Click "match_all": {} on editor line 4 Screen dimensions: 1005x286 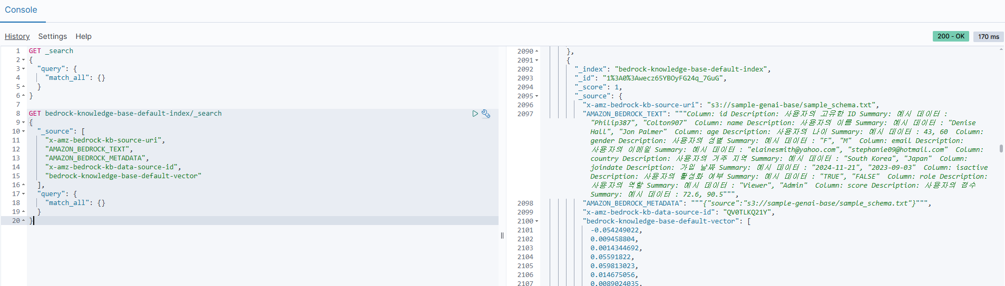click(75, 78)
